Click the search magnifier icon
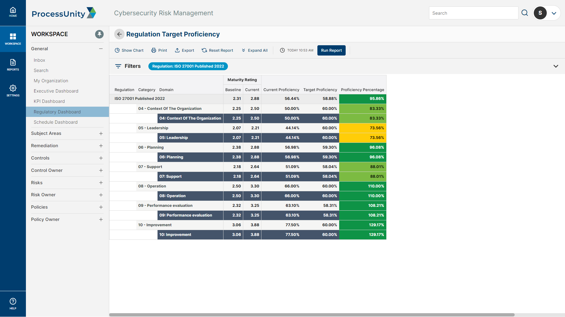The image size is (565, 317). pyautogui.click(x=525, y=13)
